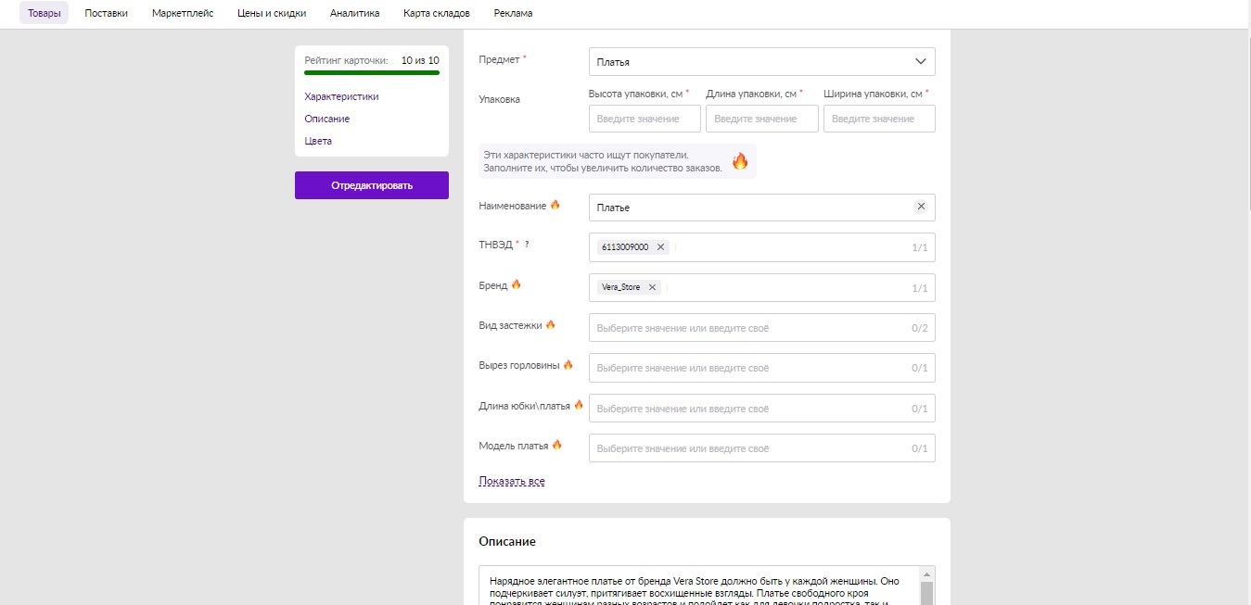Remove the Vera_Store brand tag

click(652, 287)
